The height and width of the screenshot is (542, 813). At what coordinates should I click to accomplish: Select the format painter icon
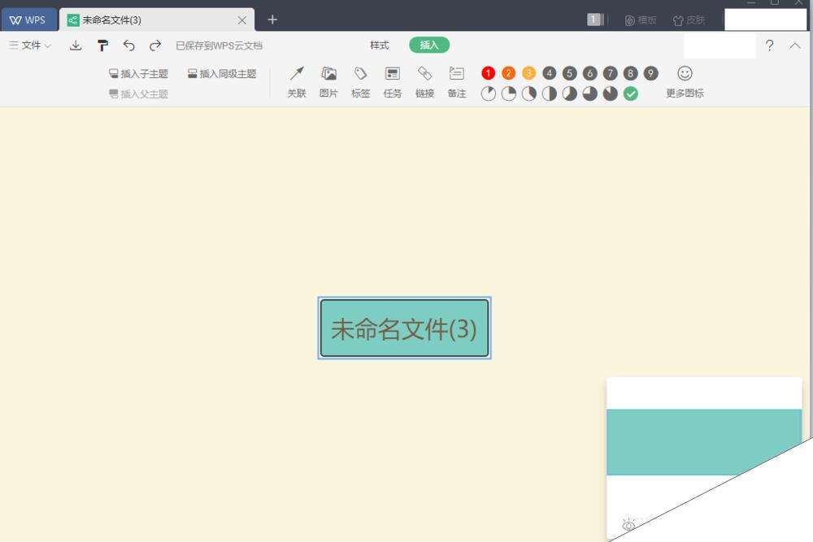tap(102, 46)
